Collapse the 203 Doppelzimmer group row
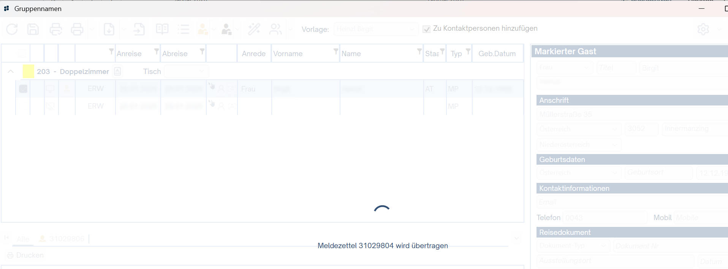728x269 pixels. point(11,71)
